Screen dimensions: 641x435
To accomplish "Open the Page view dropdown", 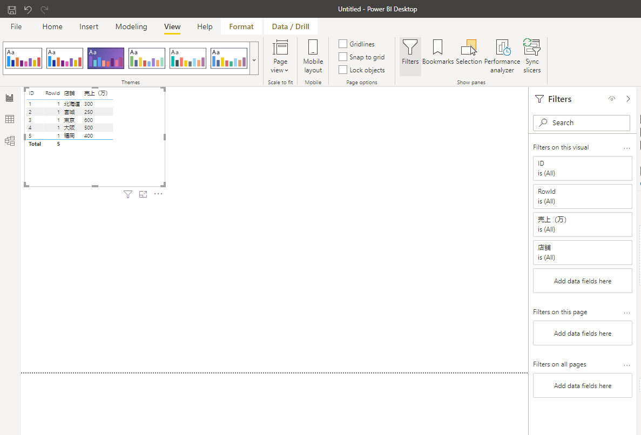I will click(280, 56).
